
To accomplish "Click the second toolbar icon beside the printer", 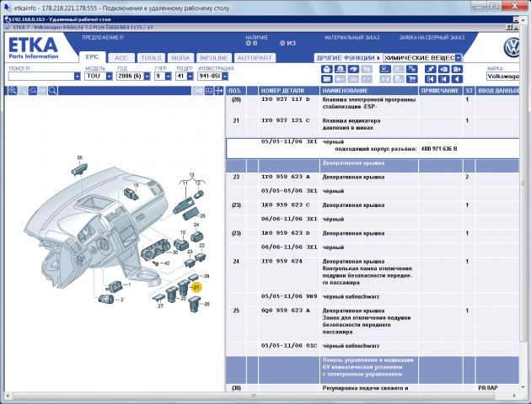I will pyautogui.click(x=340, y=69).
